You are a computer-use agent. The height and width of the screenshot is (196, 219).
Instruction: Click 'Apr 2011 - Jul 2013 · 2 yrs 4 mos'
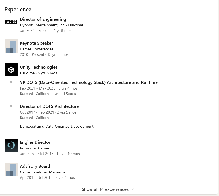coord(47,177)
